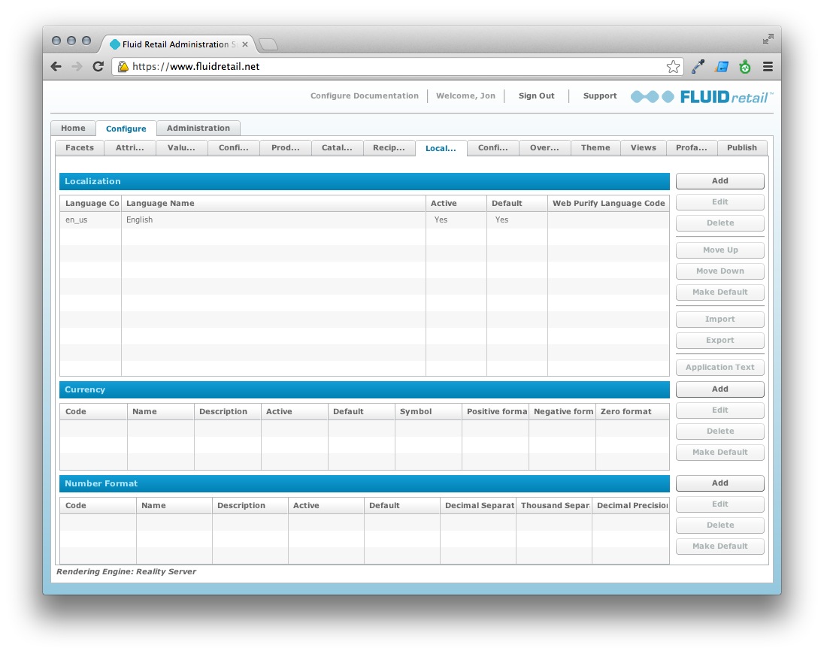Click the Export button

click(x=719, y=340)
